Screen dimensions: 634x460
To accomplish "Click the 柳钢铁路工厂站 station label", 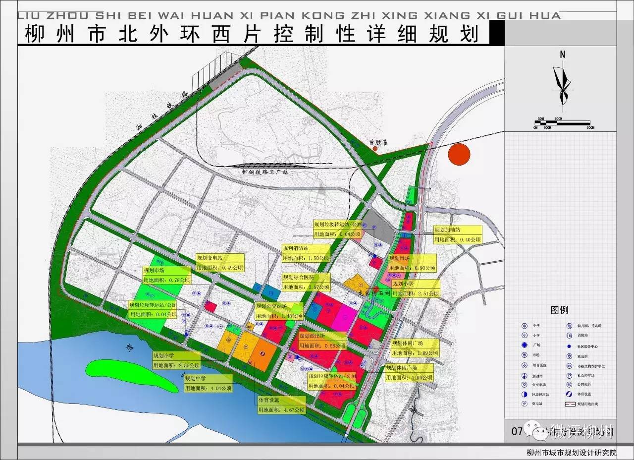I will point(264,172).
